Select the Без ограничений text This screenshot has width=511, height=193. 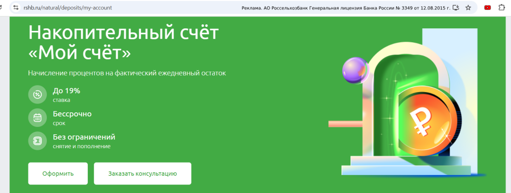pos(84,137)
